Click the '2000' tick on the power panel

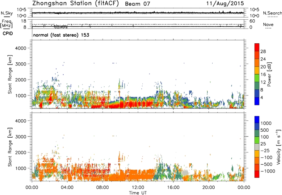point(20,80)
